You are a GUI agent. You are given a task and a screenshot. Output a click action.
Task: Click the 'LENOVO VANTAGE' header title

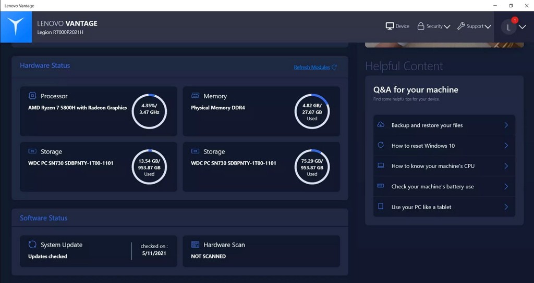click(x=67, y=23)
